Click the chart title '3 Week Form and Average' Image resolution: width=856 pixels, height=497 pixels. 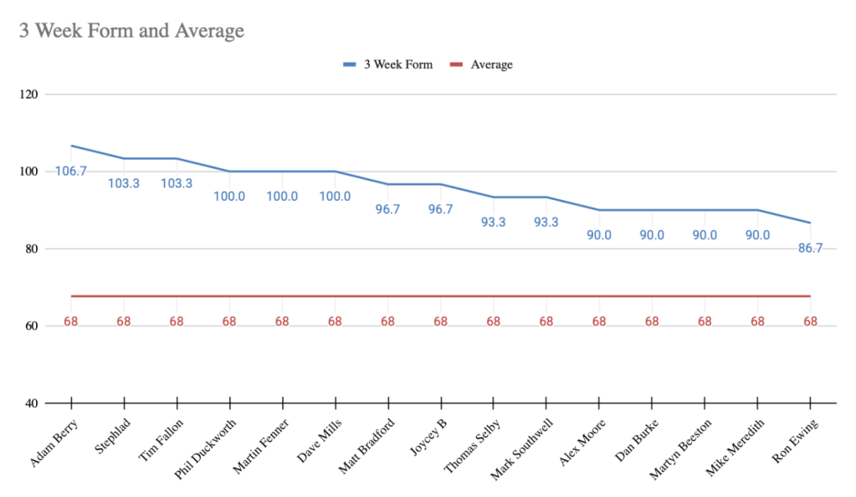click(x=131, y=32)
